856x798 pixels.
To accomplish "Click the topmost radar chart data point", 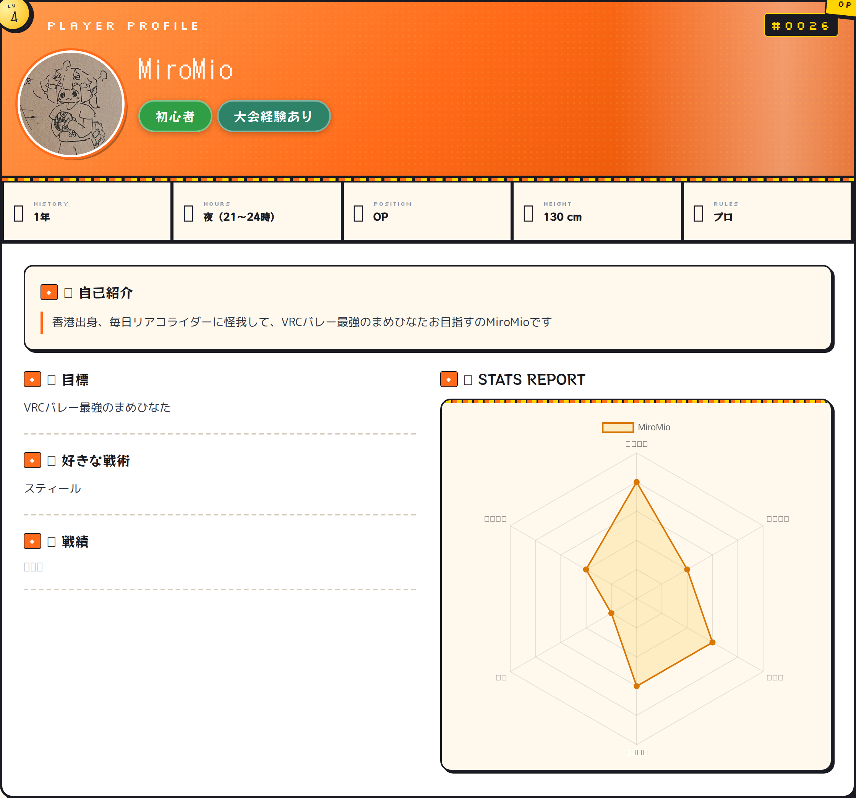I will (x=636, y=482).
